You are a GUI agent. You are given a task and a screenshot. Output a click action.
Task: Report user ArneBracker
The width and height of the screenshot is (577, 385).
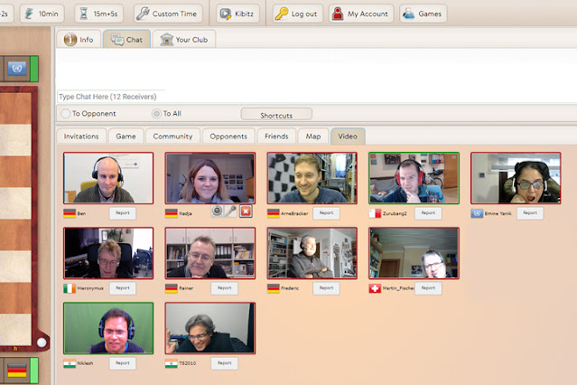[326, 213]
